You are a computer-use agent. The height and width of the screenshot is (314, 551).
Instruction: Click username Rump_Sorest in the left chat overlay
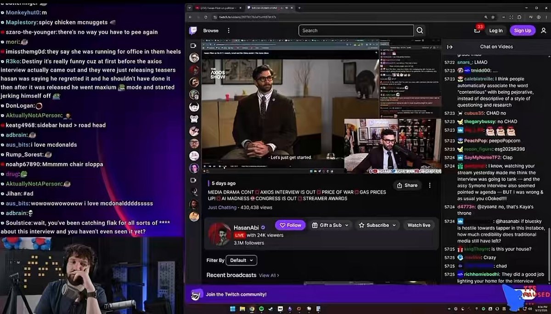coord(24,154)
